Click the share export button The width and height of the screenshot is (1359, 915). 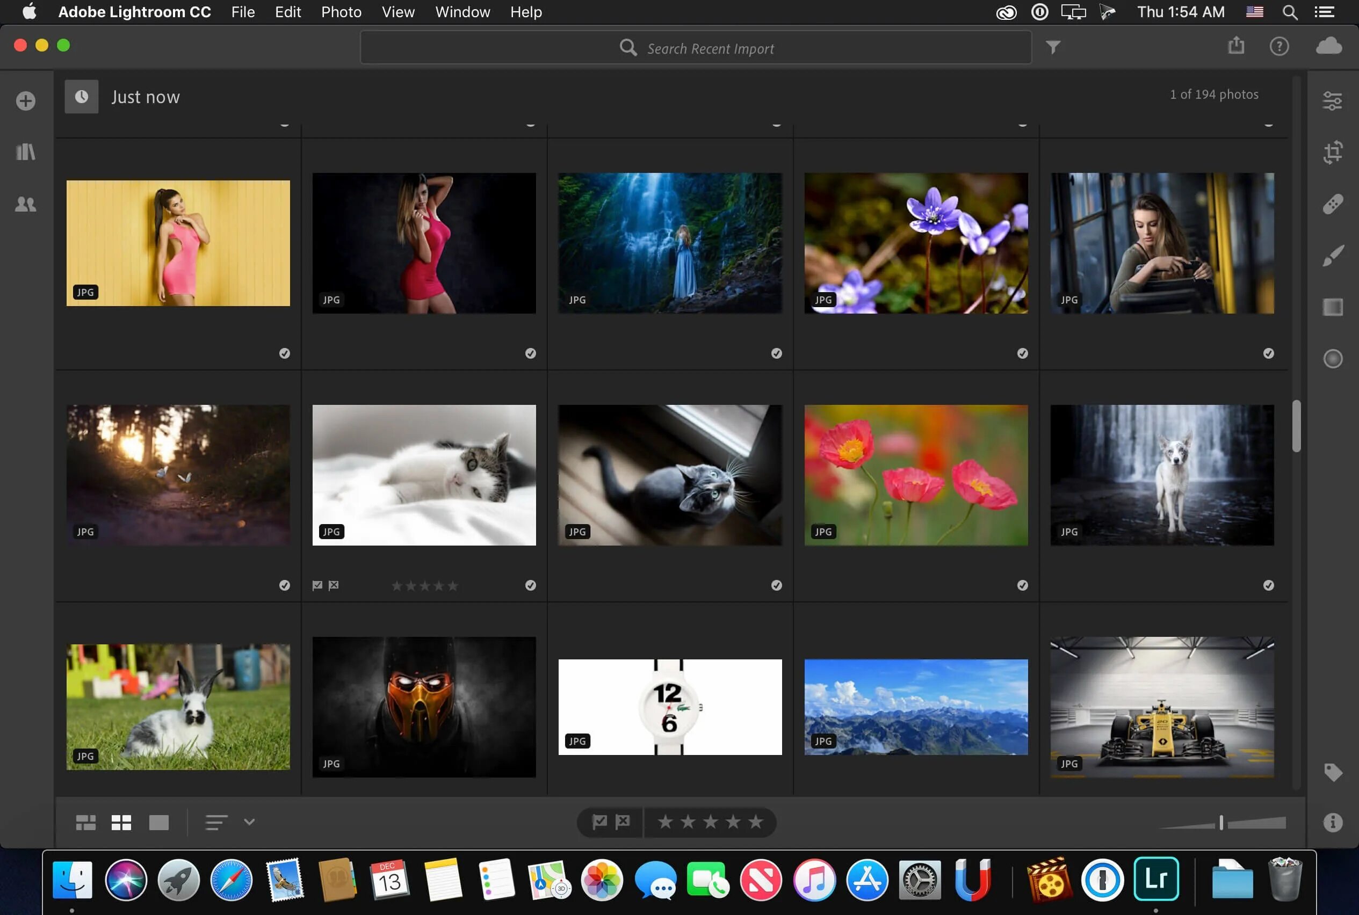click(x=1236, y=46)
